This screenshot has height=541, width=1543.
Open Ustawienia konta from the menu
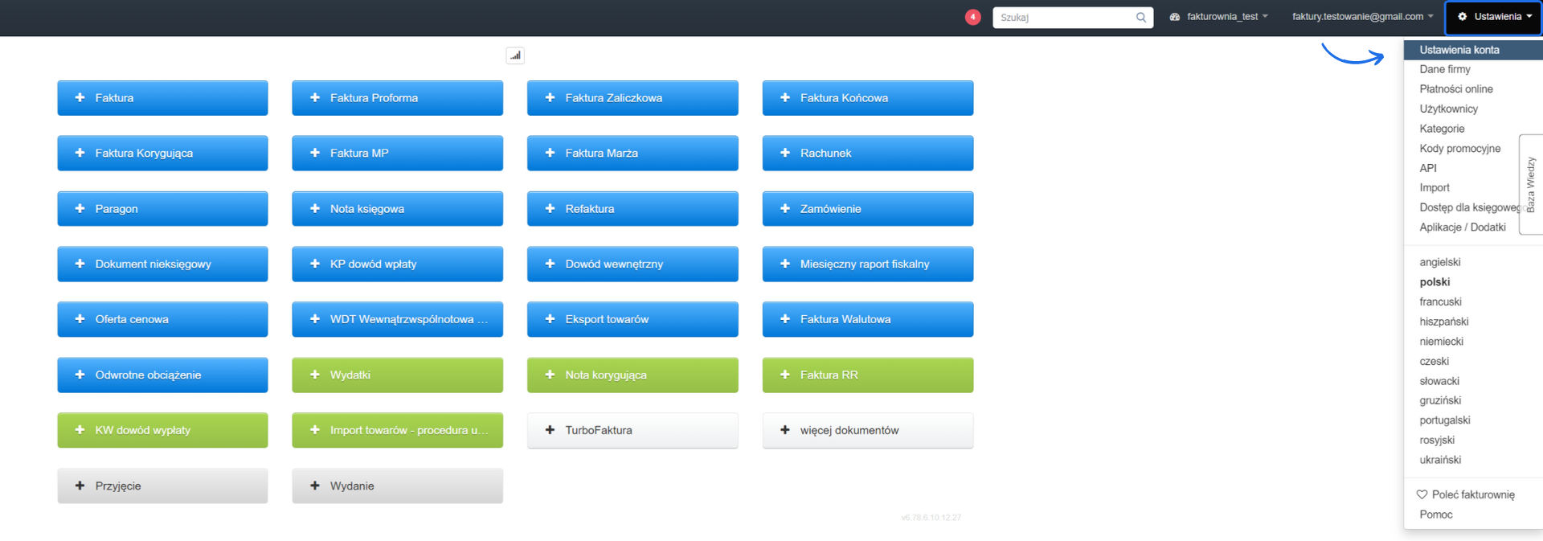pos(1472,50)
